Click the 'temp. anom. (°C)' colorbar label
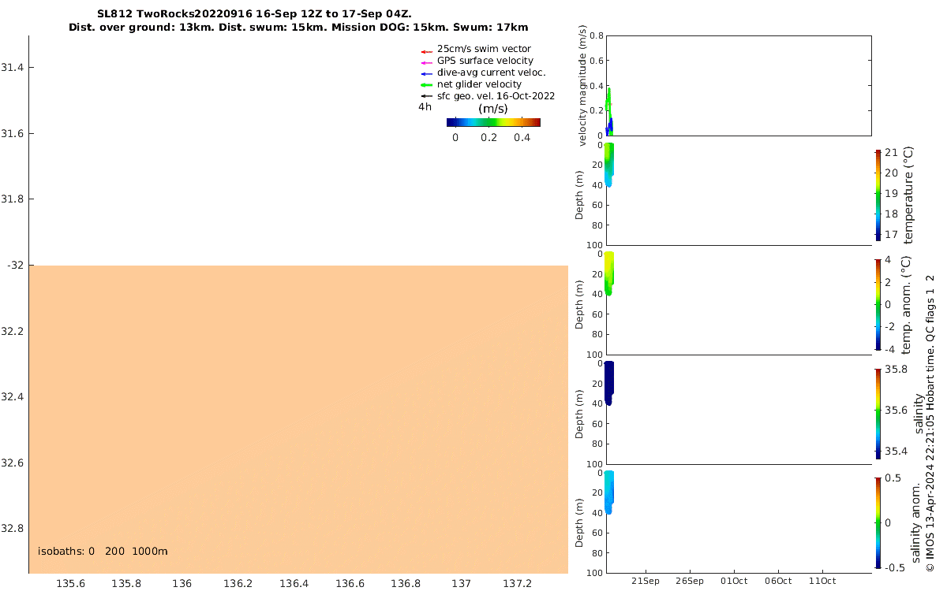 pos(908,304)
